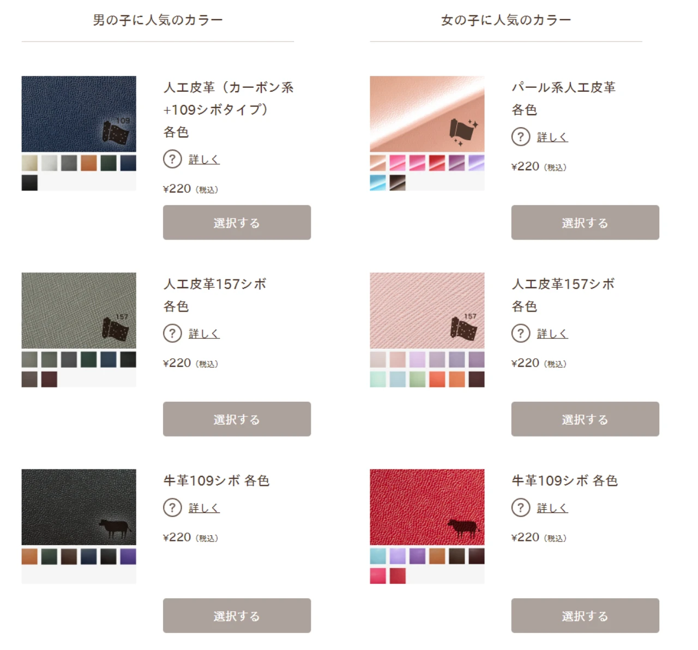
Task: Click question icon for girls' 牛革109シボ
Action: pyautogui.click(x=520, y=508)
